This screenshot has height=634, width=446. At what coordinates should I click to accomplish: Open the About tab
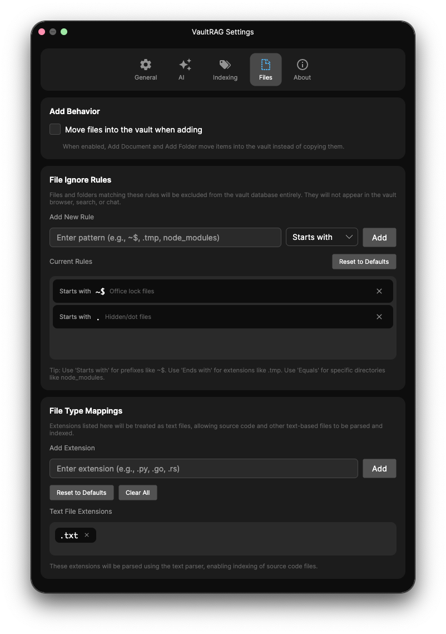coord(302,70)
